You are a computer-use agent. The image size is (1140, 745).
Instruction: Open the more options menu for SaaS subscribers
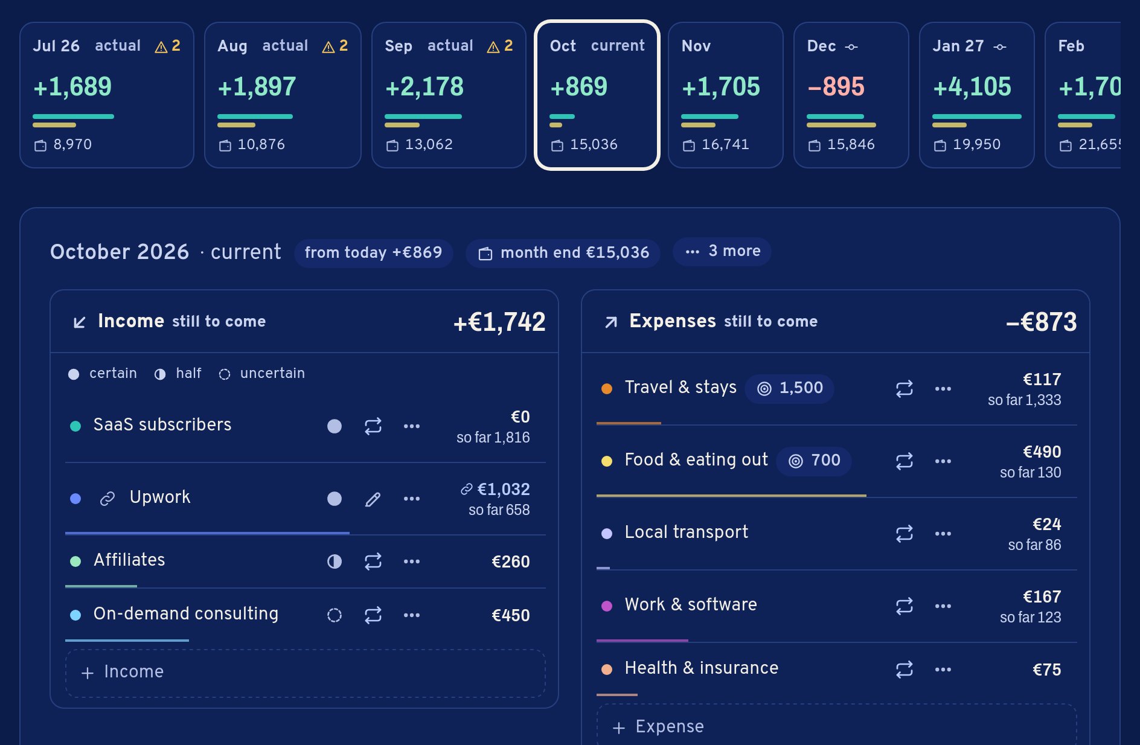(412, 426)
